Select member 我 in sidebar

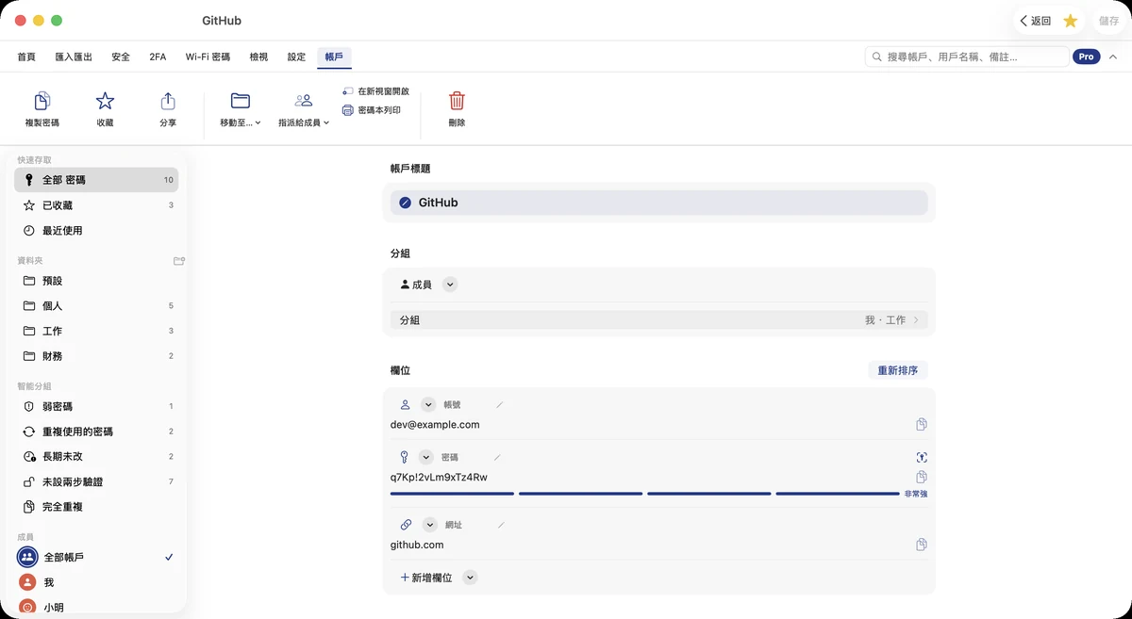(96, 583)
